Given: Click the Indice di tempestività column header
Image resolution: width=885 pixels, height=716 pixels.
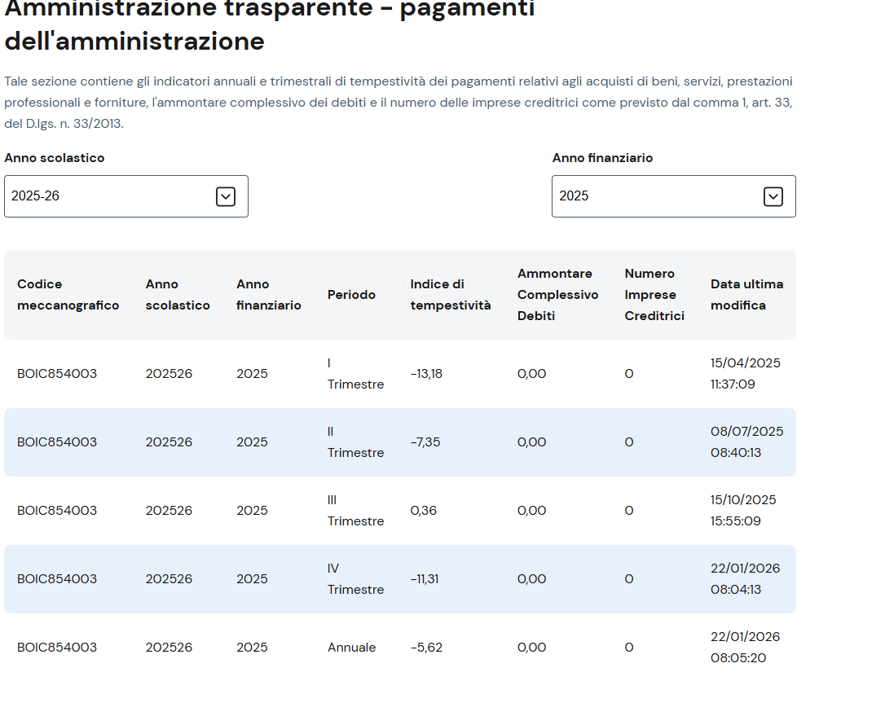Looking at the screenshot, I should tap(451, 295).
